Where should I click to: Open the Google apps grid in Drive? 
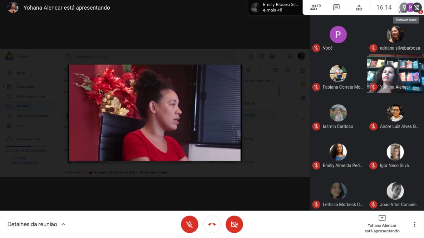pos(290,56)
